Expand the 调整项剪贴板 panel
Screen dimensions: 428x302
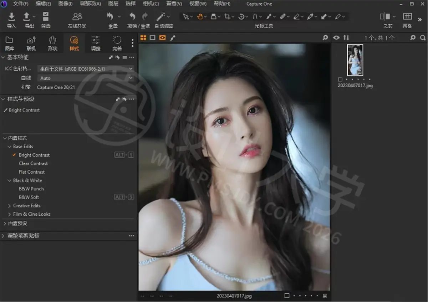[3, 236]
